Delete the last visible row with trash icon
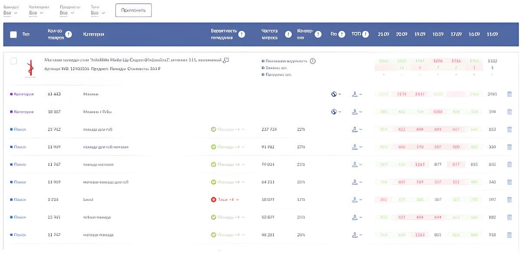The height and width of the screenshot is (255, 521). click(x=510, y=235)
